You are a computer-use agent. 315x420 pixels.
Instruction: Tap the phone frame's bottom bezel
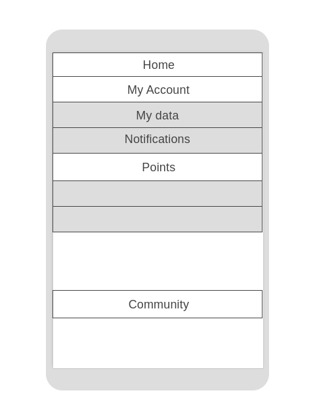[x=157, y=379]
